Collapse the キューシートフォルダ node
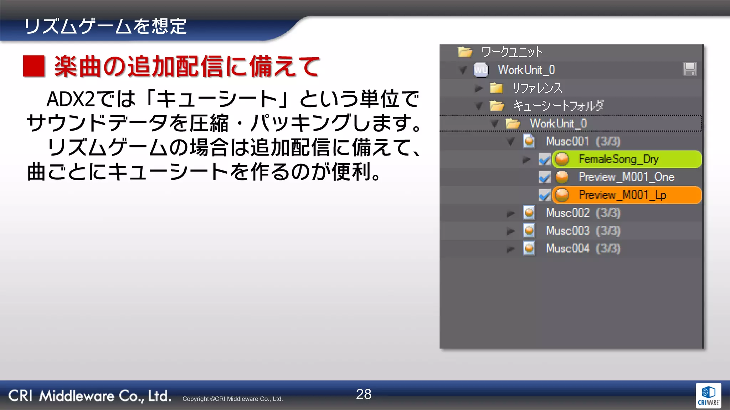Viewport: 730px width, 410px height. [479, 106]
